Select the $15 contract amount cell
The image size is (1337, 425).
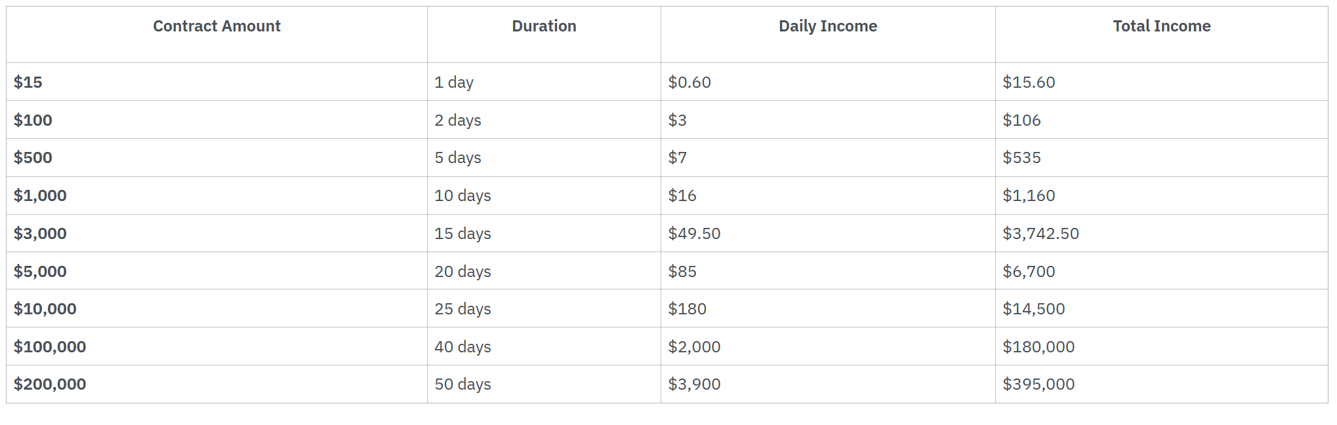pos(28,83)
